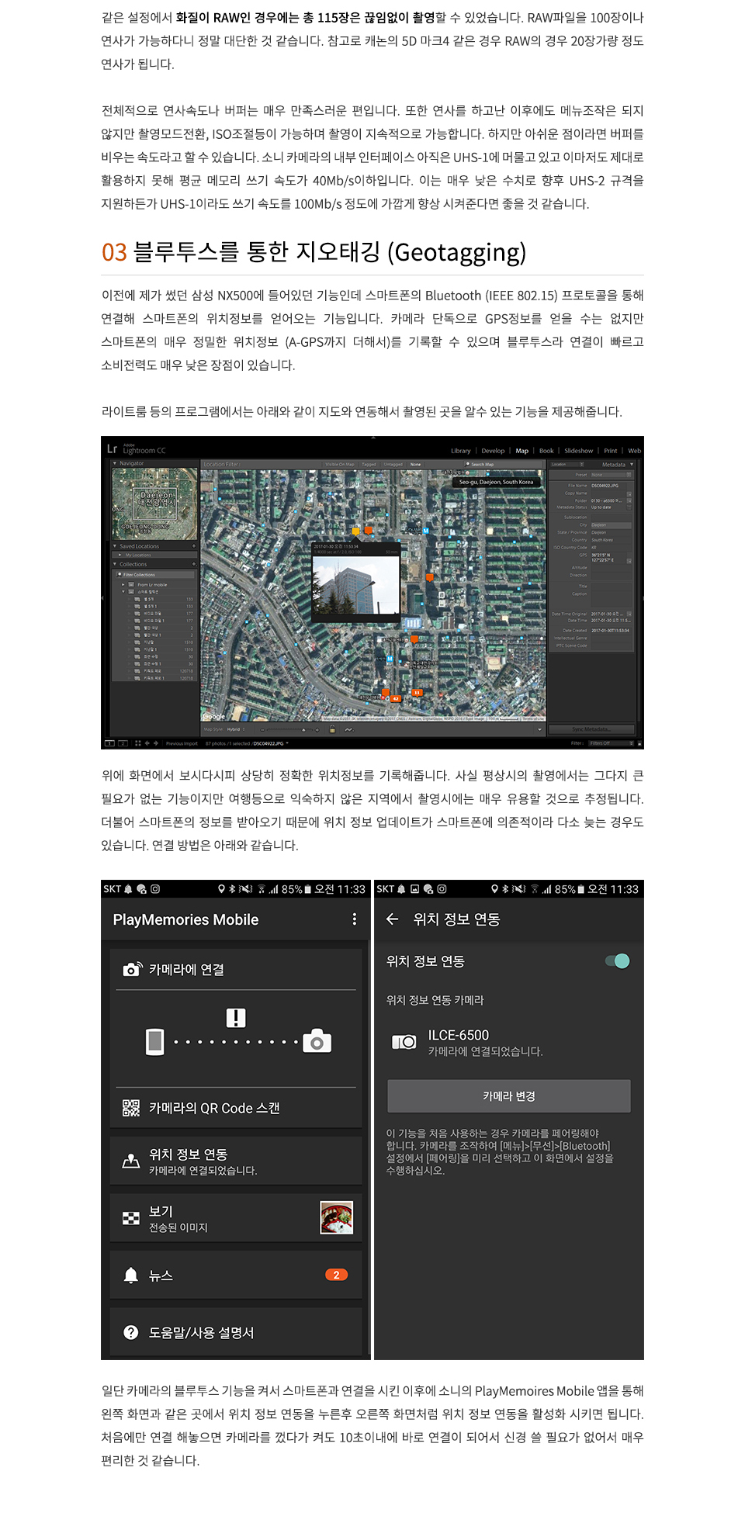Open the Filters Off dropdown
Viewport: 745px width, 1516px height.
click(610, 743)
